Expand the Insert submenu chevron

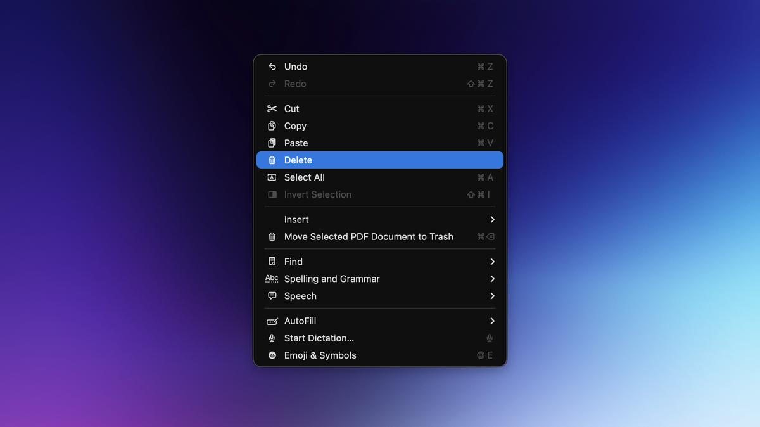click(492, 220)
